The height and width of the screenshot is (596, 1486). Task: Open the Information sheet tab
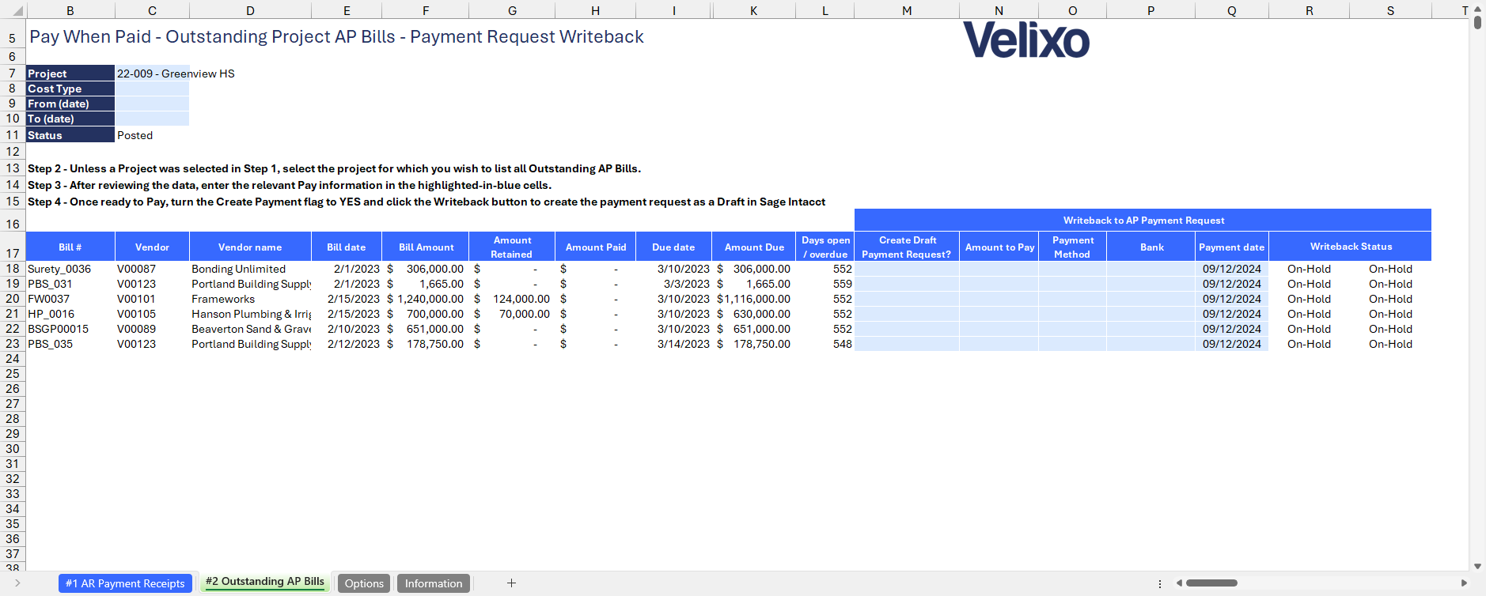[434, 583]
